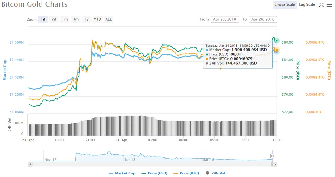Toggle Price (BTC) series in legend
Viewport: 335px width, 177px height.
pos(186,173)
